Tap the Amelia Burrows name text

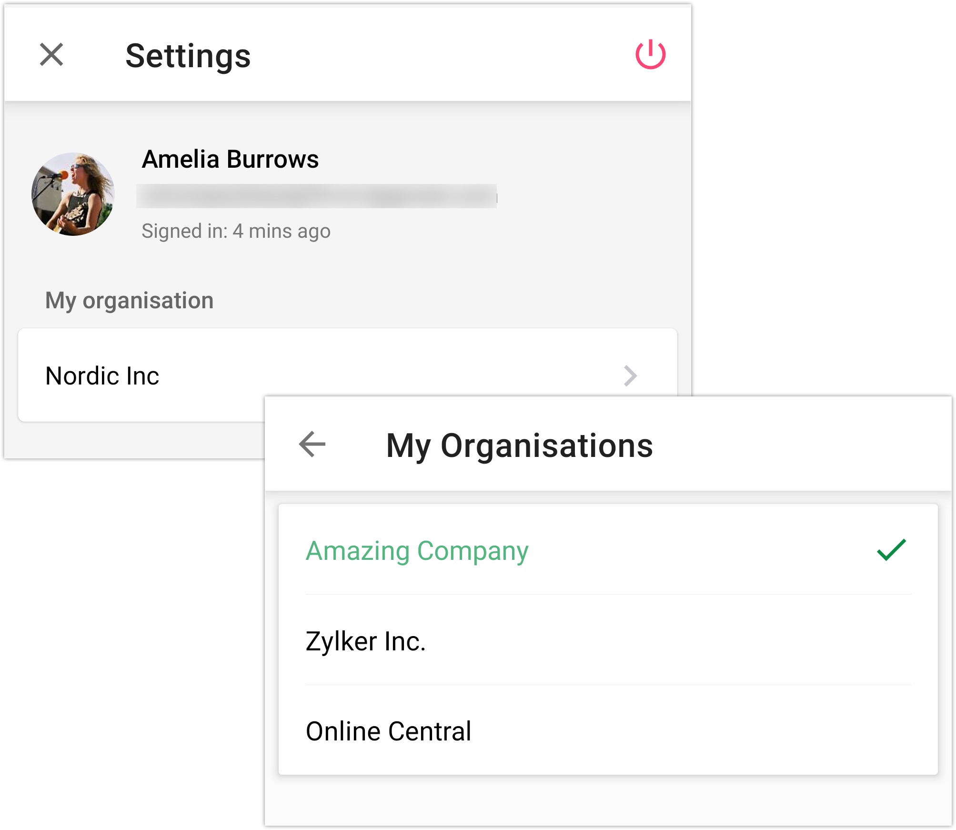click(x=230, y=159)
